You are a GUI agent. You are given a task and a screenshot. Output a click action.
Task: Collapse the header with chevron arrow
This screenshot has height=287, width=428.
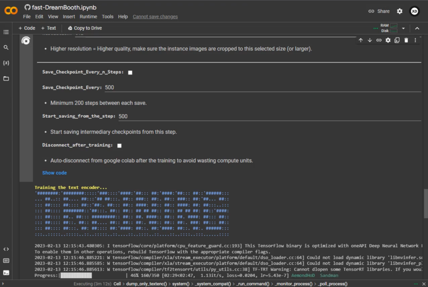[417, 28]
